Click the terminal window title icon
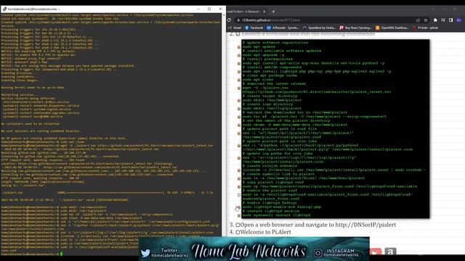 5,9
